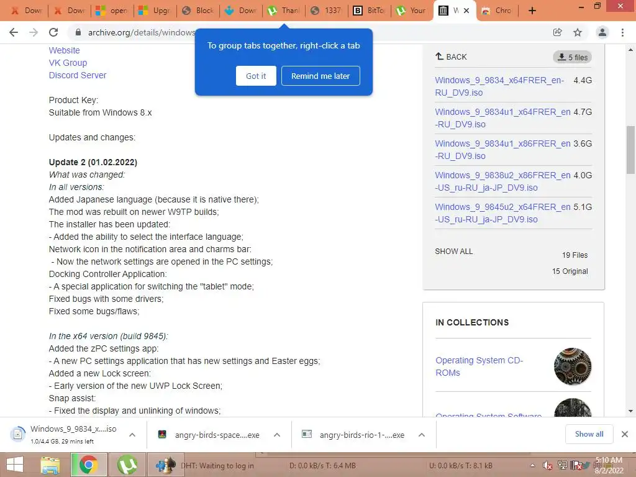Click scrollbar down arrow
The height and width of the screenshot is (477, 636).
[630, 411]
